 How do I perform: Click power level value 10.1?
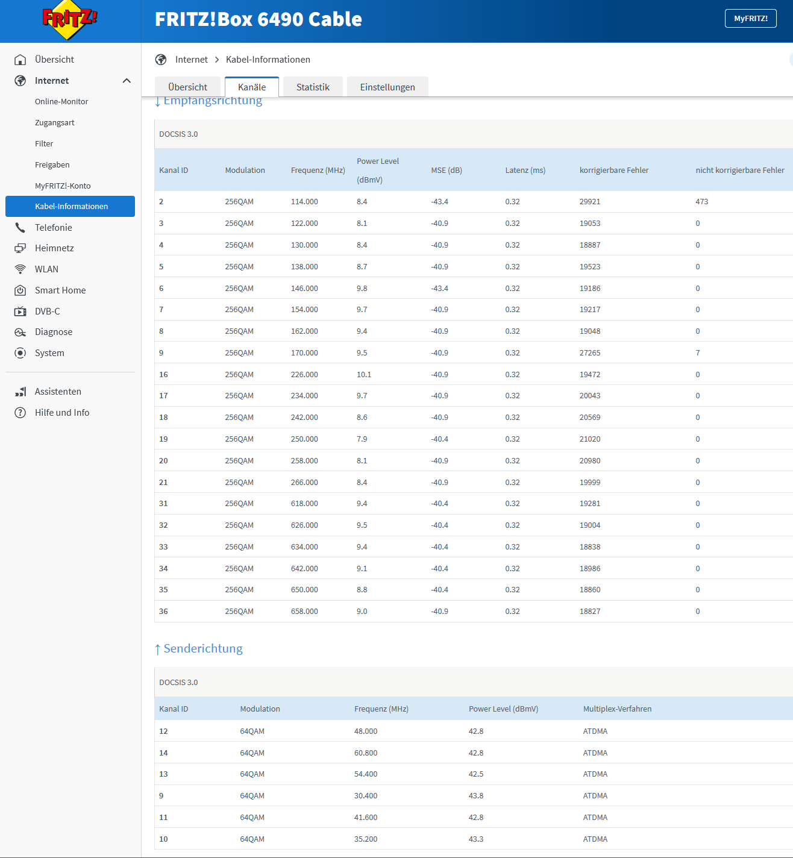(364, 375)
